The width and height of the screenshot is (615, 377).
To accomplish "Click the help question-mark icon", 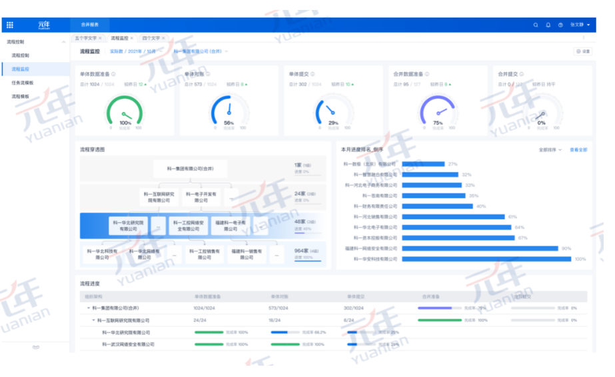I will point(560,25).
